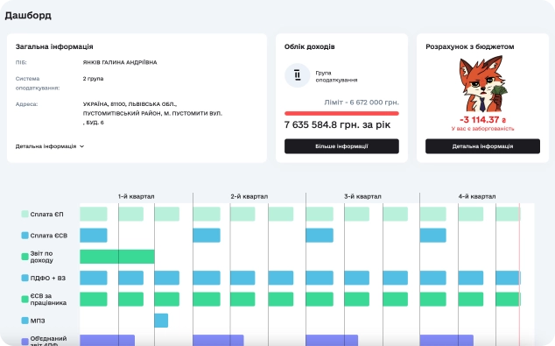Click the fox mascot holding money
Image resolution: width=555 pixels, height=346 pixels.
click(x=482, y=85)
